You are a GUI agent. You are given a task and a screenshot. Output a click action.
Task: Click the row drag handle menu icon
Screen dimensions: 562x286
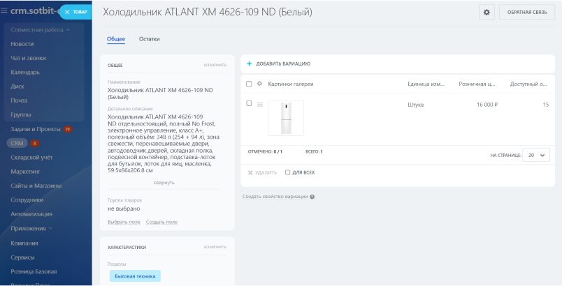(260, 105)
